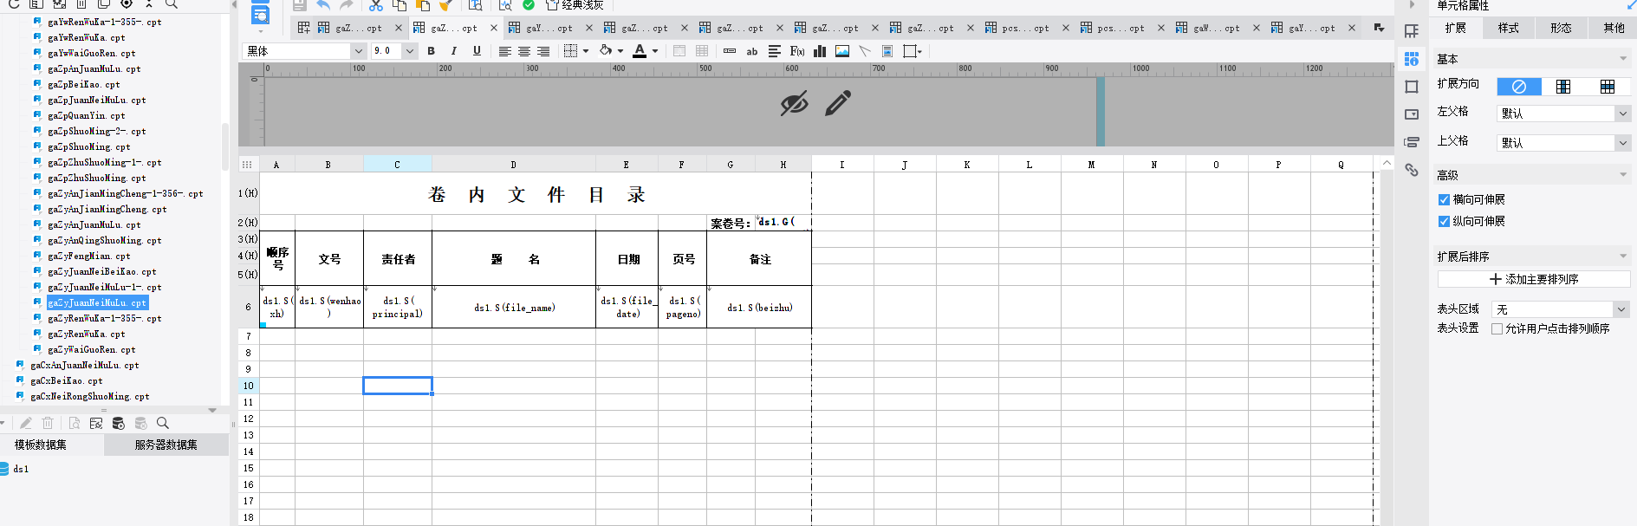Select vertical expansion direction option
This screenshot has height=526, width=1637.
tap(1563, 87)
